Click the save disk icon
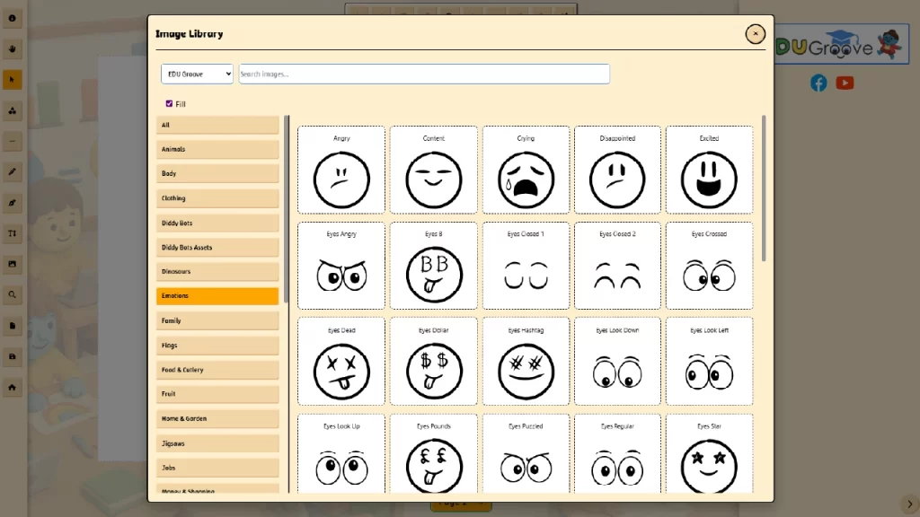This screenshot has width=920, height=517. (x=13, y=356)
